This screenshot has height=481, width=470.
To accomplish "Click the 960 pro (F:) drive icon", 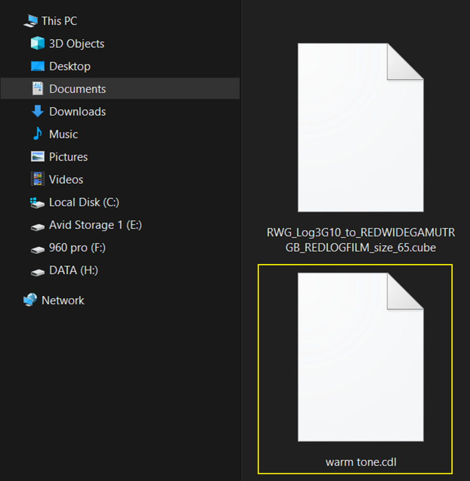I will [37, 250].
